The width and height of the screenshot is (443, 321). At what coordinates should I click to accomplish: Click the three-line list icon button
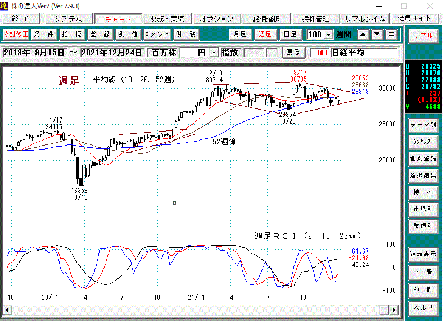[x=391, y=34]
